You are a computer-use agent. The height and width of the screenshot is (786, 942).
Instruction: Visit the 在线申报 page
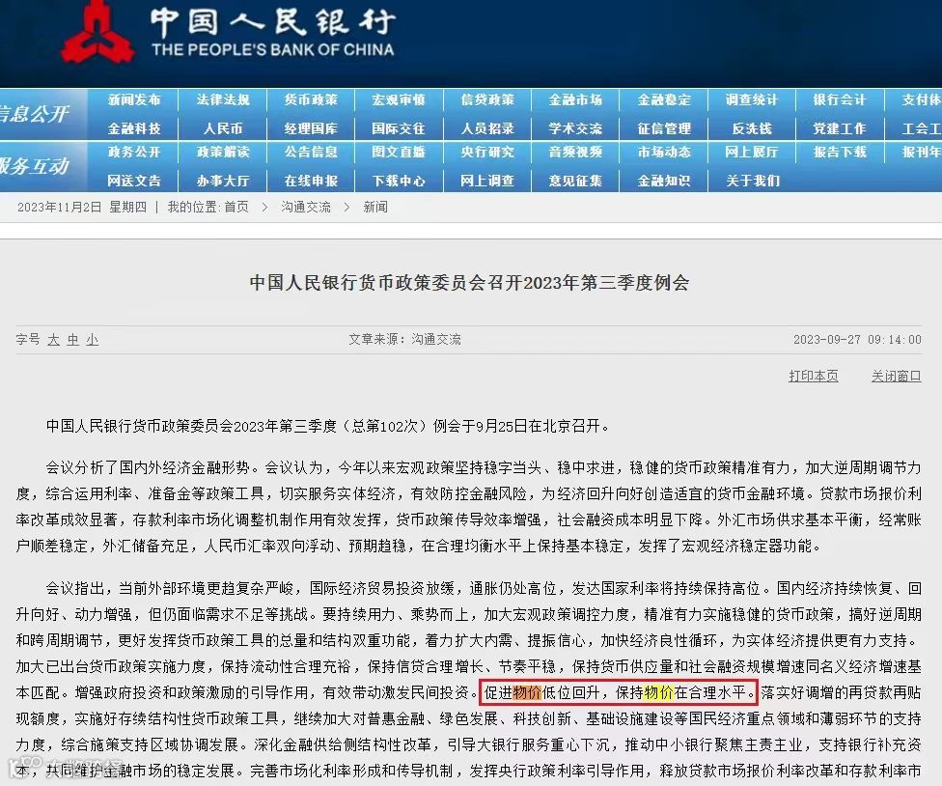point(311,181)
